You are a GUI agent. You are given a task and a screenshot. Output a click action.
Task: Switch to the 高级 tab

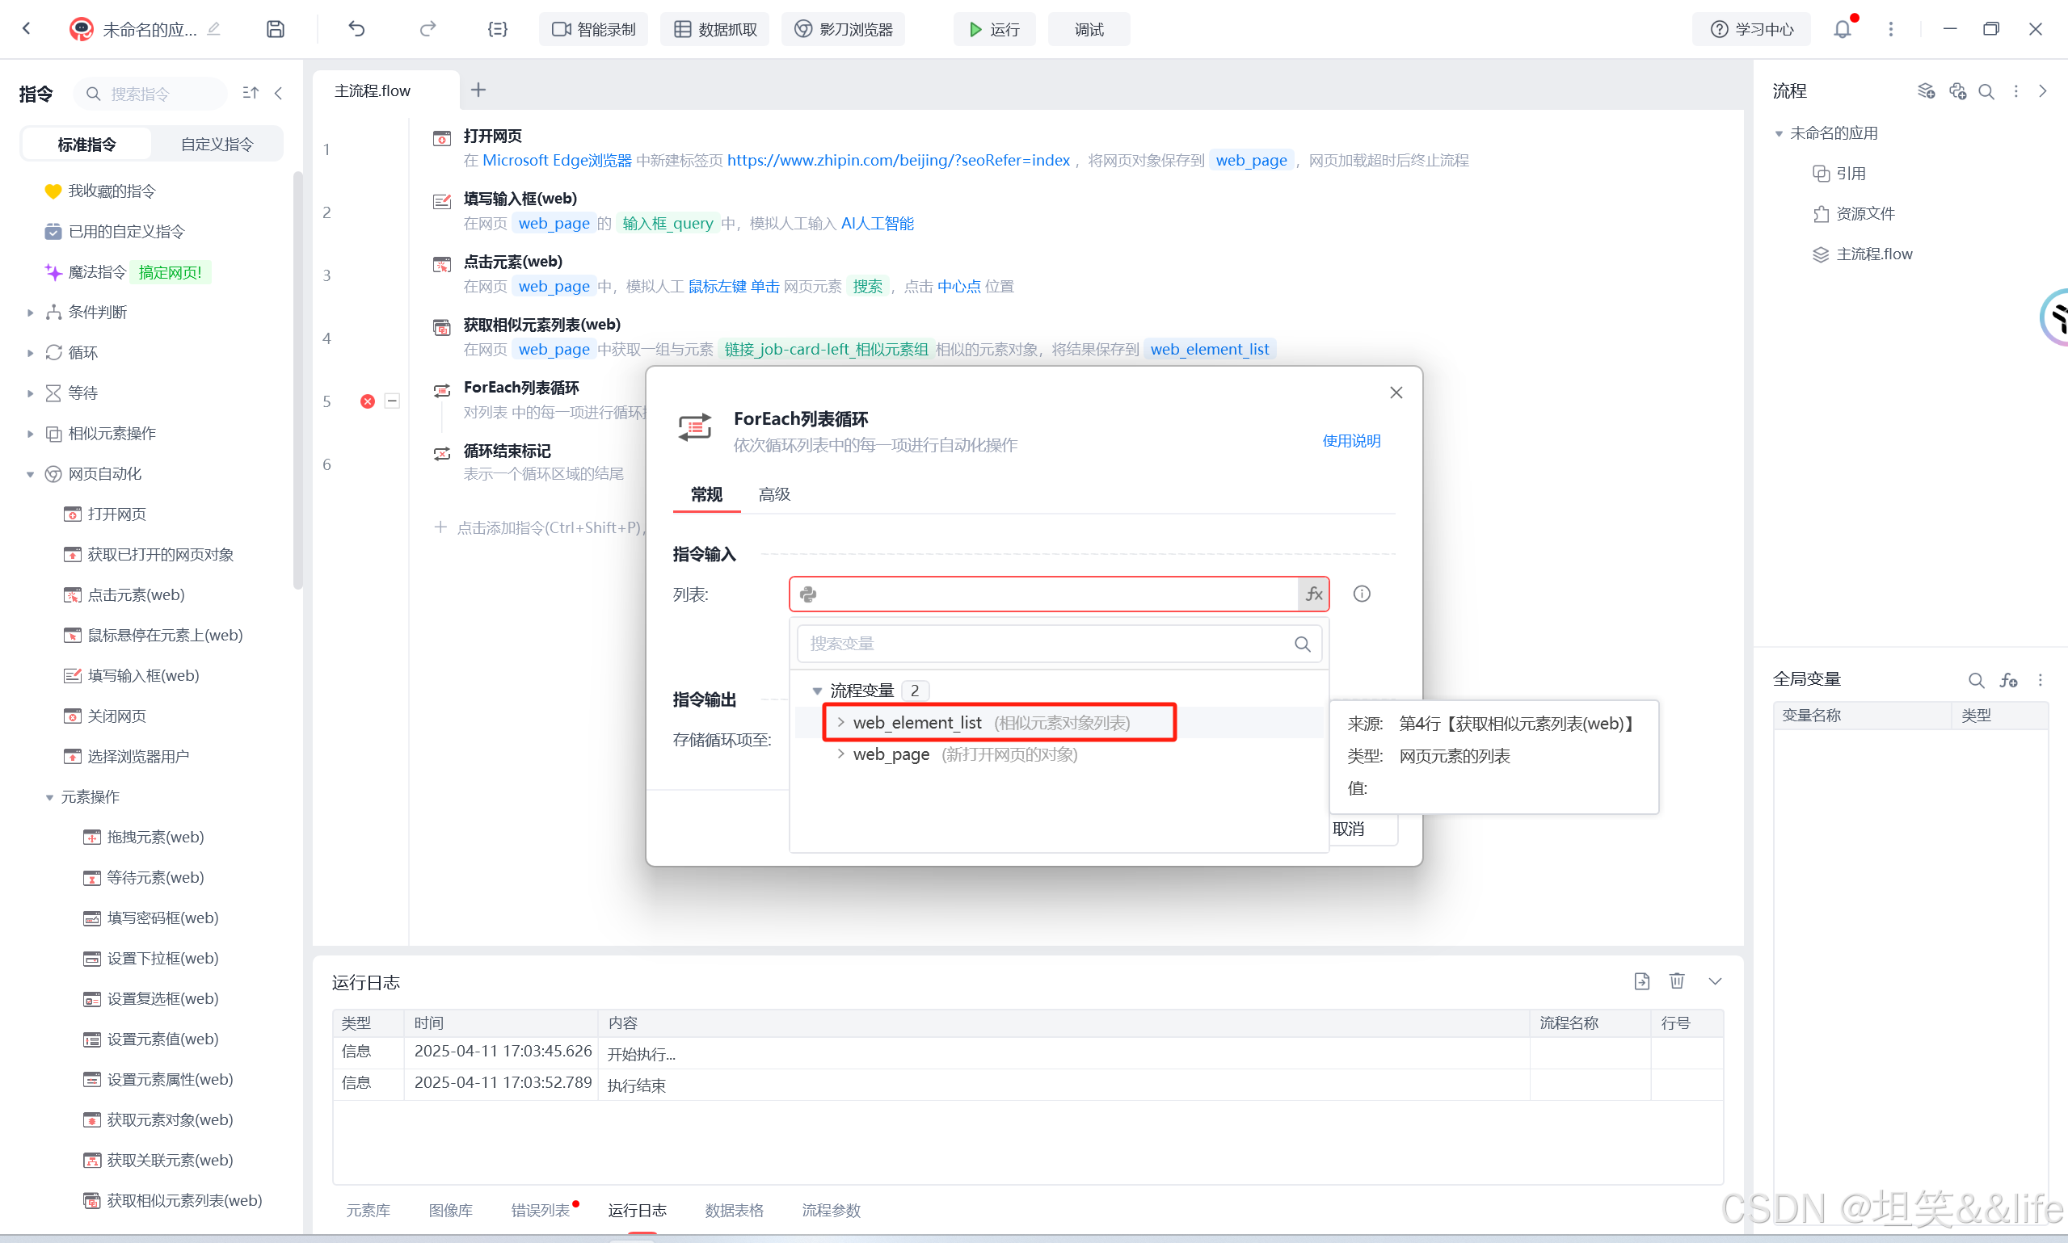(x=773, y=494)
